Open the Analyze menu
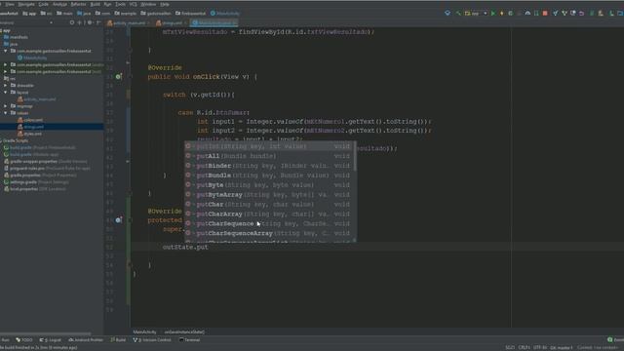Viewport: 624px width, 351px height. 60,4
